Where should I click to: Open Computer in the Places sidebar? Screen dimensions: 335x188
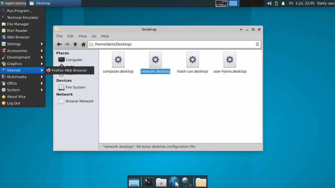coord(70,60)
